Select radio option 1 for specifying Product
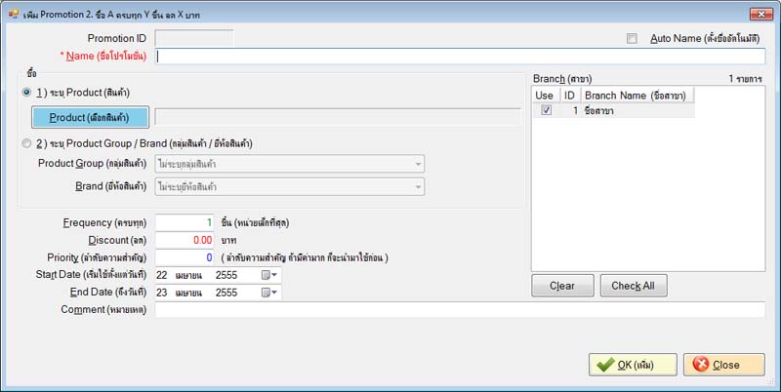The image size is (781, 392). tap(26, 93)
